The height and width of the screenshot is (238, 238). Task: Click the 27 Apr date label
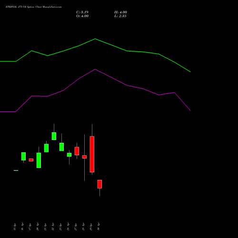[76, 227]
